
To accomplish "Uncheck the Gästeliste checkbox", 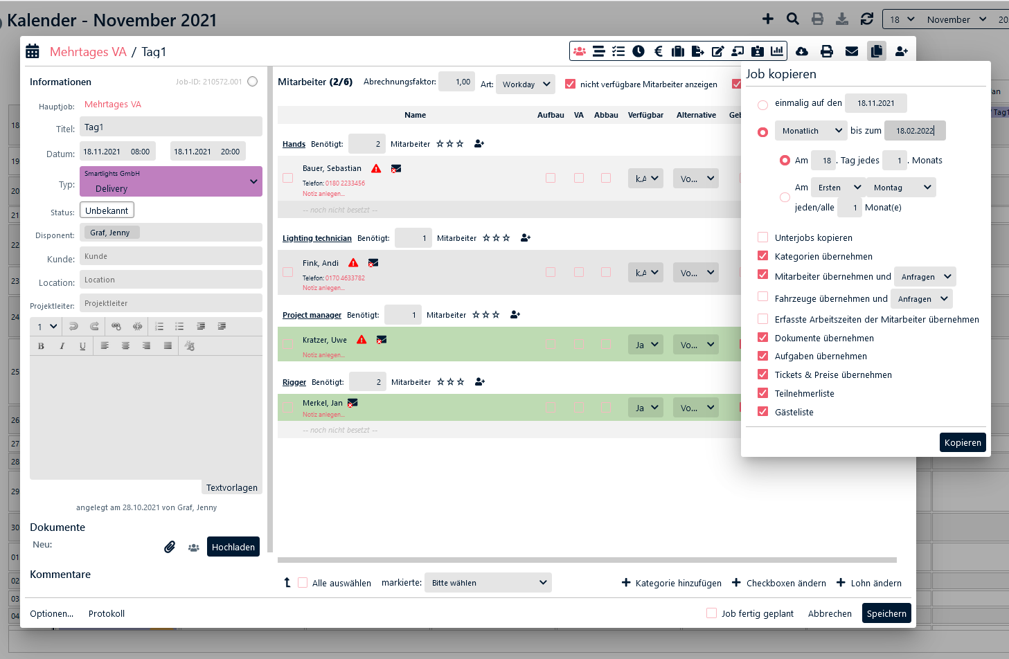I will tap(762, 412).
